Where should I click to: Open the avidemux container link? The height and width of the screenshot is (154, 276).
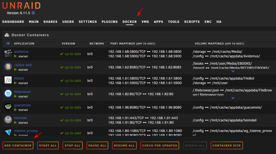(21, 52)
